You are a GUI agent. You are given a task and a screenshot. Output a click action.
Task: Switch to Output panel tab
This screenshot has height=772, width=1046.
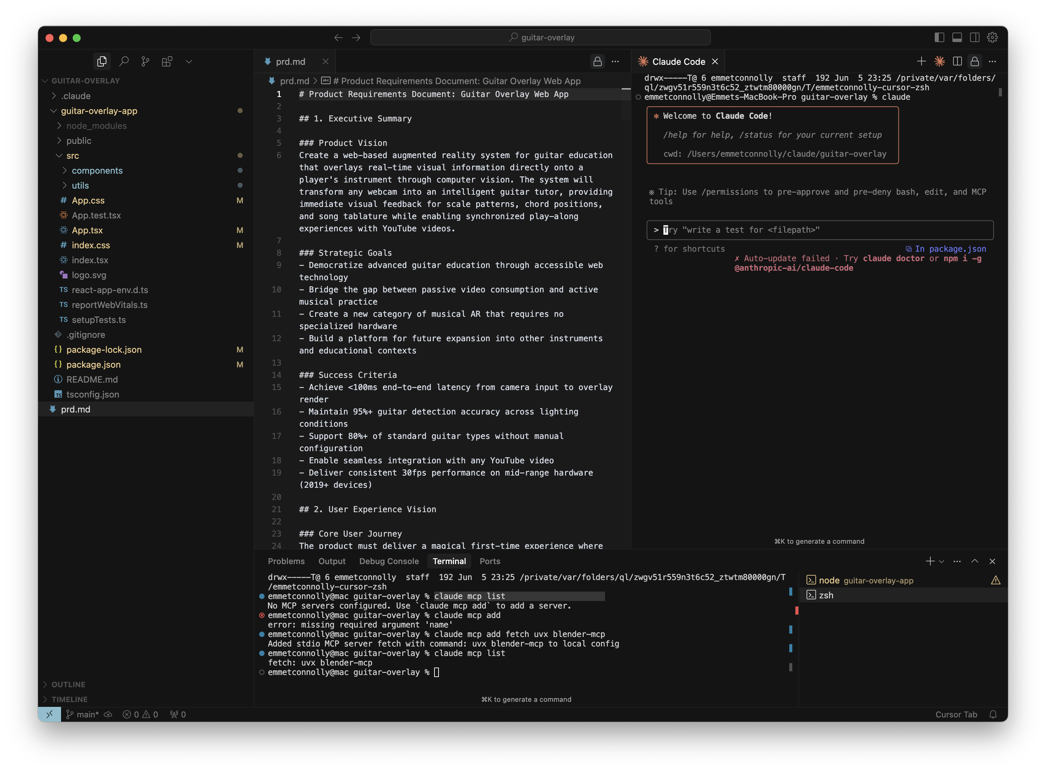point(332,561)
